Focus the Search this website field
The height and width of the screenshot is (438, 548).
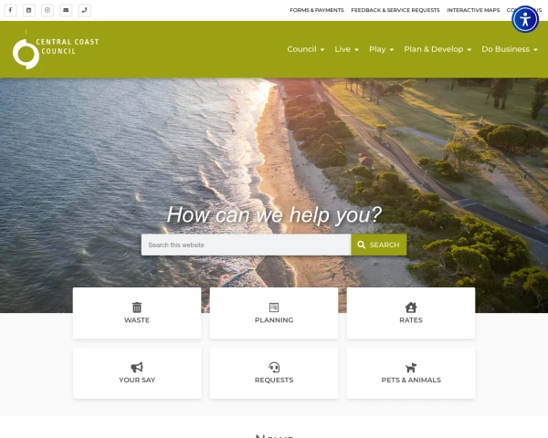click(246, 245)
